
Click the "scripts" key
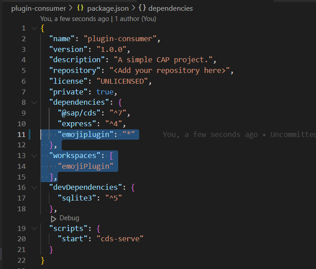pyautogui.click(x=68, y=229)
